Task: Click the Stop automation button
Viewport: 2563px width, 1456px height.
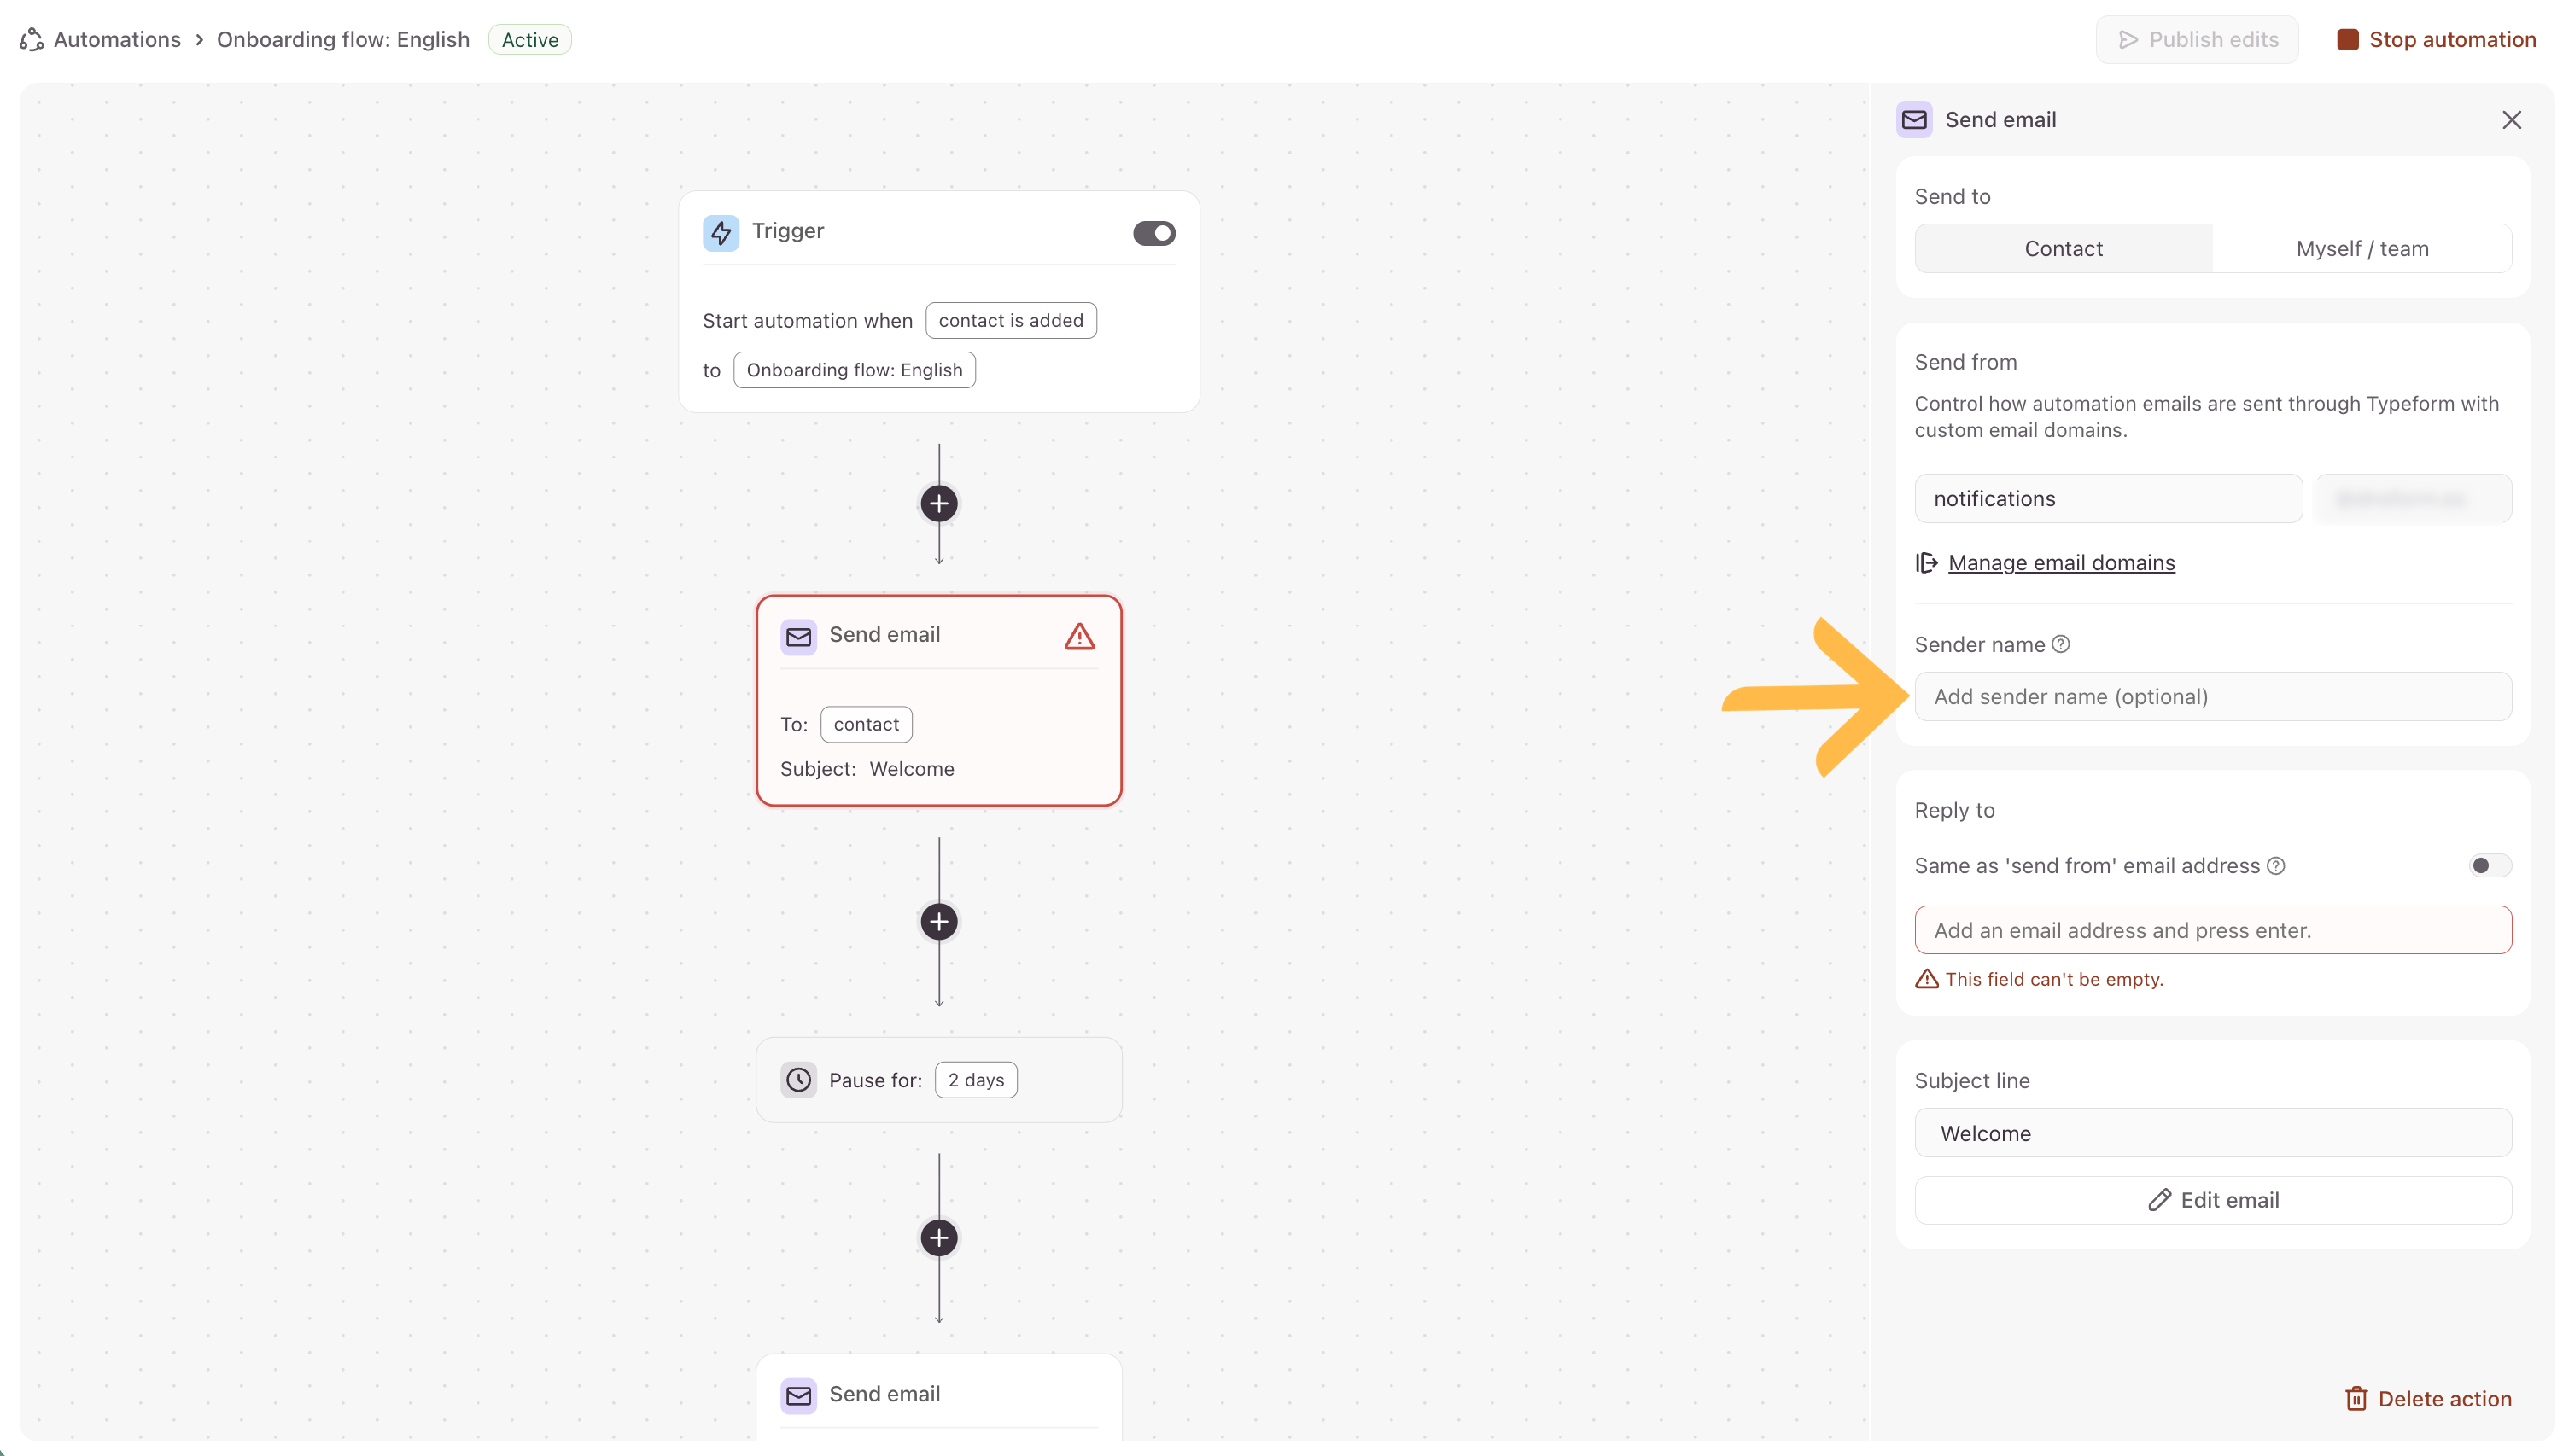Action: [2436, 40]
